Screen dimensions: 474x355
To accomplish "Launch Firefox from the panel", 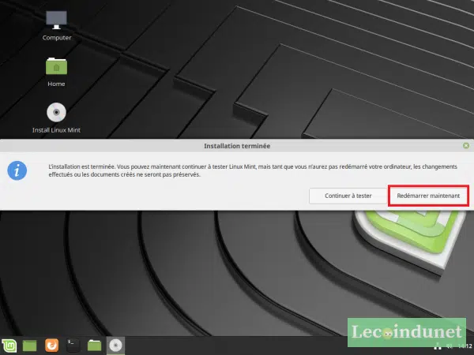I will 51,346.
